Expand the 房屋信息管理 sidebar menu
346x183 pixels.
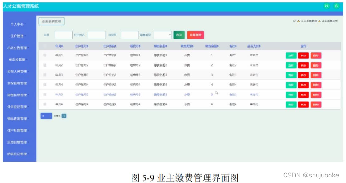click(x=18, y=95)
